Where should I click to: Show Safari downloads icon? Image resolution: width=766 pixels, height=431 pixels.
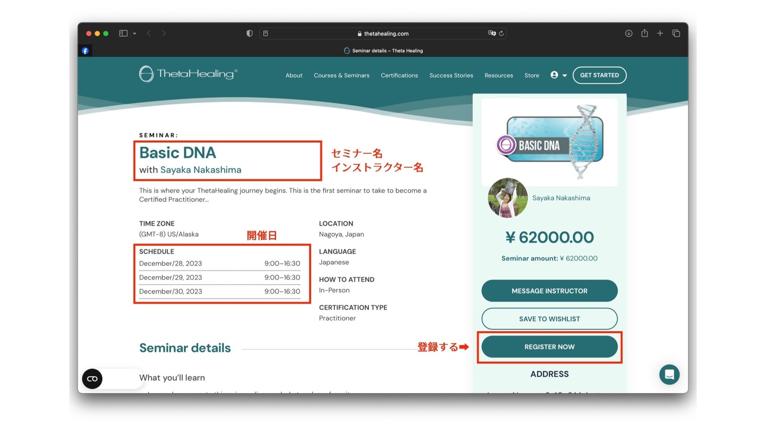tap(629, 34)
